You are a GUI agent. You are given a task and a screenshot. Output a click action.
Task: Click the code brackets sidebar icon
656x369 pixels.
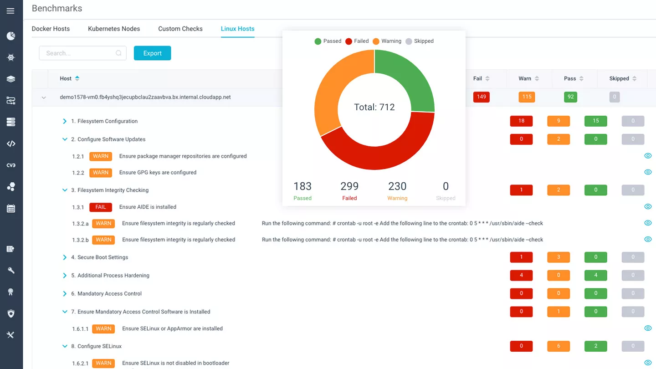tap(11, 143)
